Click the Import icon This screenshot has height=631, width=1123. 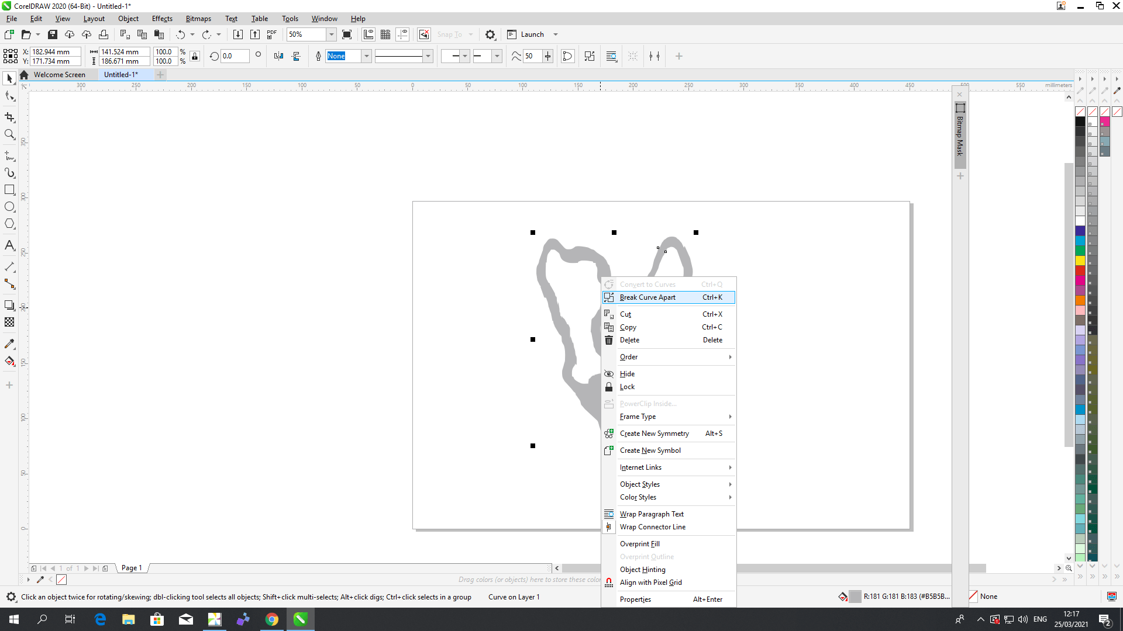(x=238, y=34)
